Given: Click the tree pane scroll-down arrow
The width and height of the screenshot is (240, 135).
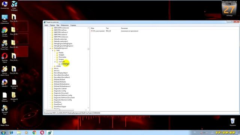Looking at the screenshot, I should click(88, 108).
